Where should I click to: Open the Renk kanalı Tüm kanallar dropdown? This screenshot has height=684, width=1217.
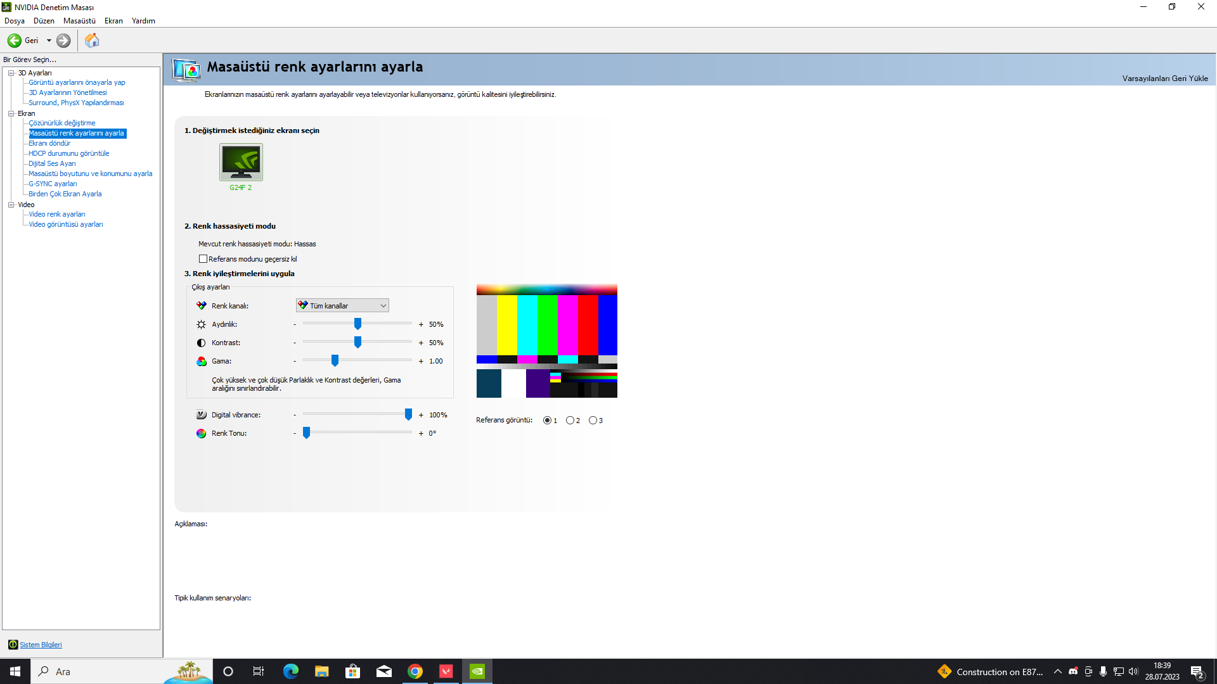[342, 306]
